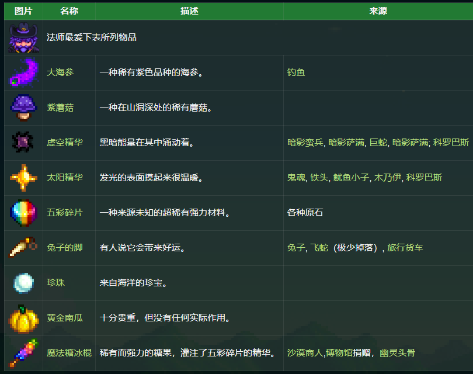Click the rainbow Prismatic Shard image
The height and width of the screenshot is (374, 473).
(x=23, y=213)
